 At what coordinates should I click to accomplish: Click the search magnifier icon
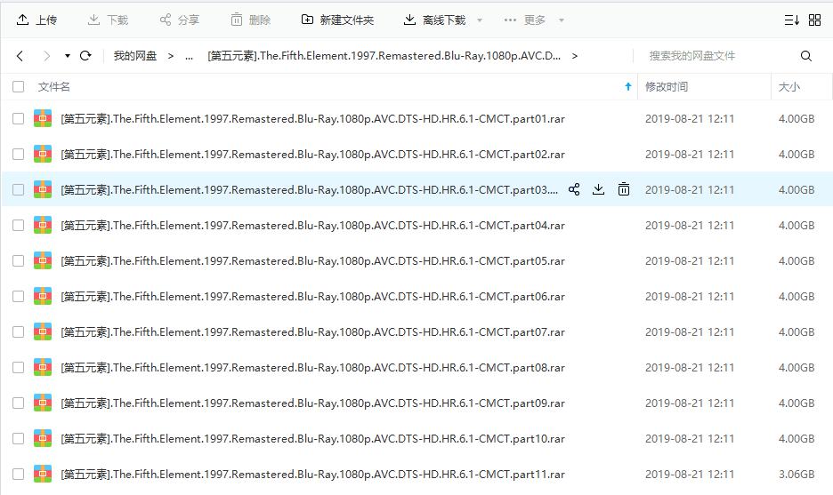pos(806,56)
